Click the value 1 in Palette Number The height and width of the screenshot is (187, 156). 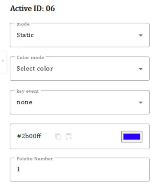(x=18, y=169)
